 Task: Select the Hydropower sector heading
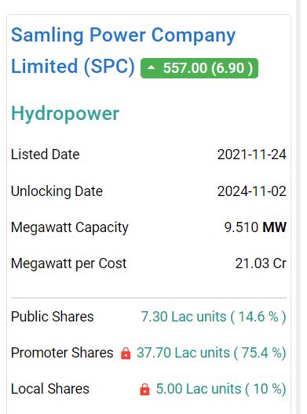[65, 114]
